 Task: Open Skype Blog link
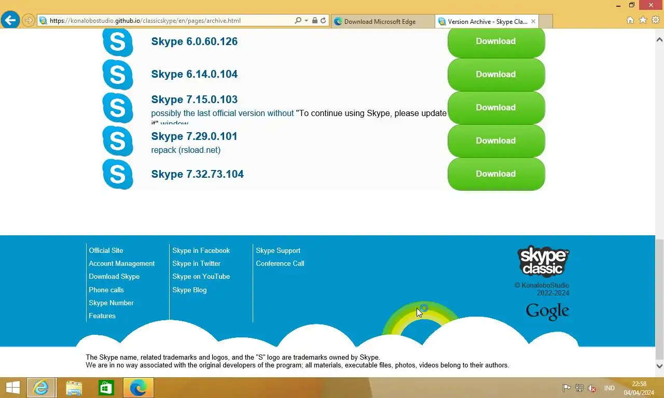[189, 290]
